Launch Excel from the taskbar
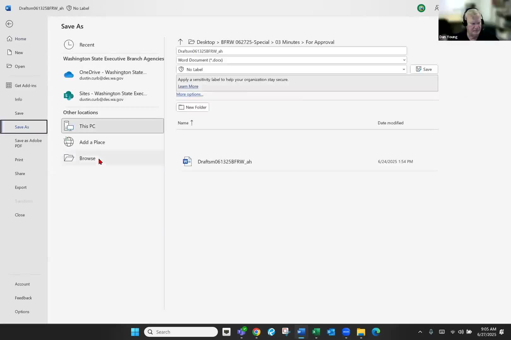The width and height of the screenshot is (511, 340). (316, 332)
